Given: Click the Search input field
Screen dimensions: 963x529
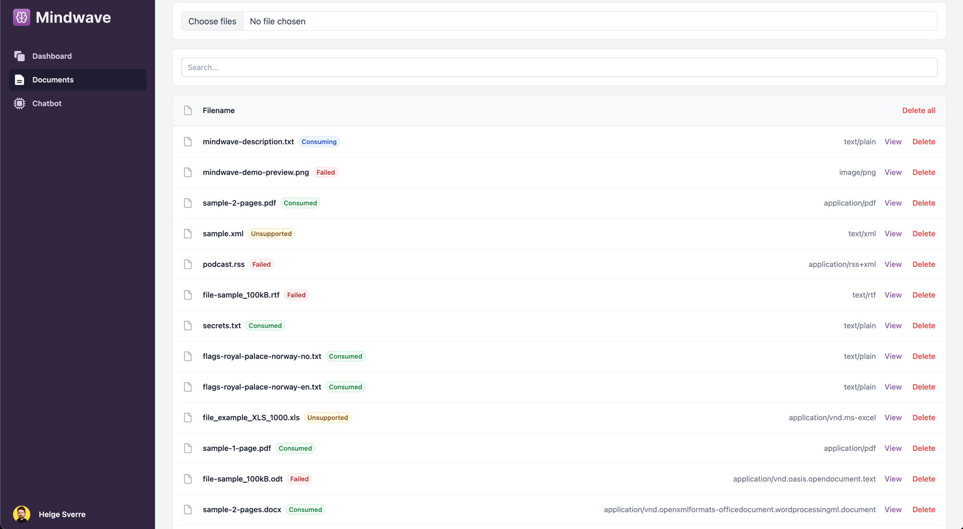Looking at the screenshot, I should (559, 67).
